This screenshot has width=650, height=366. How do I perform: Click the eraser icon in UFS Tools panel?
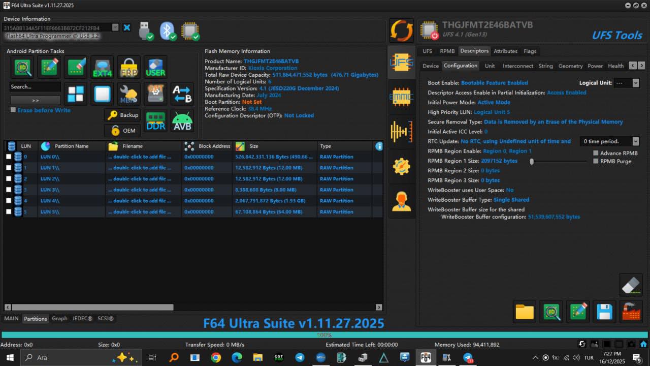coord(631,284)
